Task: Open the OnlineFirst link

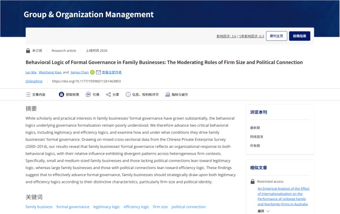Action: (x=34, y=81)
